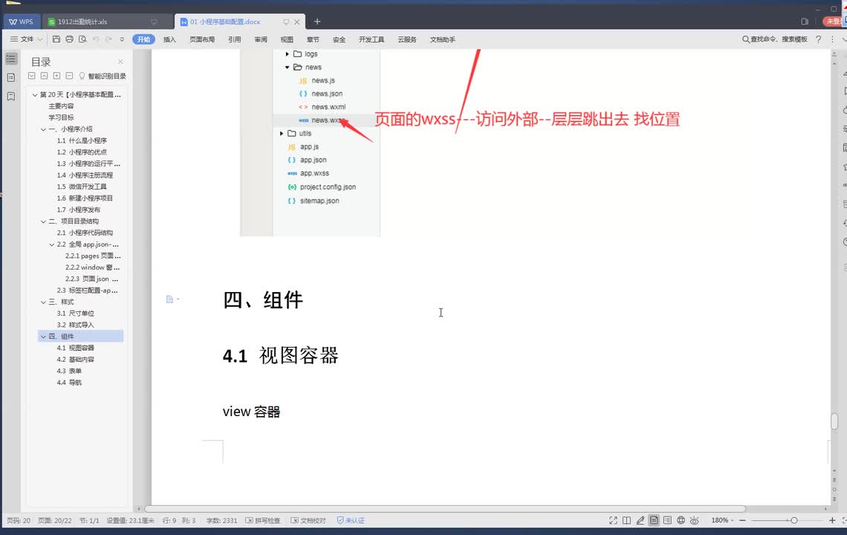Collapse 2.2 全局 app.json outline node
The image size is (847, 535).
point(52,244)
